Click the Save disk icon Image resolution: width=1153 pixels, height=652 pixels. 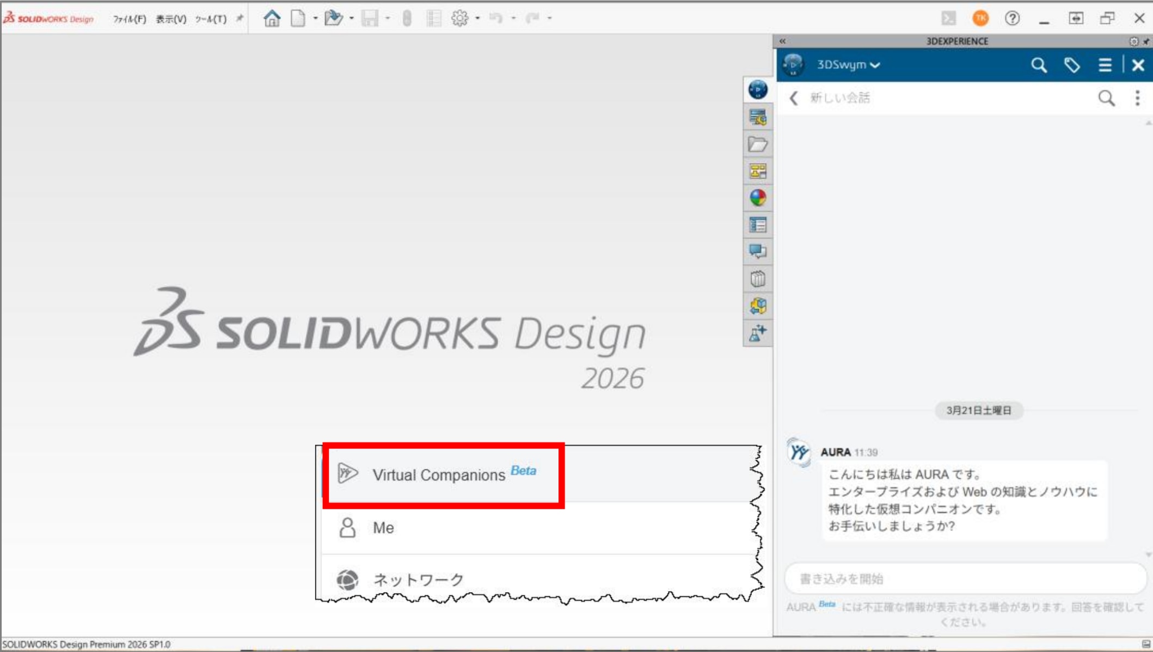pyautogui.click(x=370, y=19)
